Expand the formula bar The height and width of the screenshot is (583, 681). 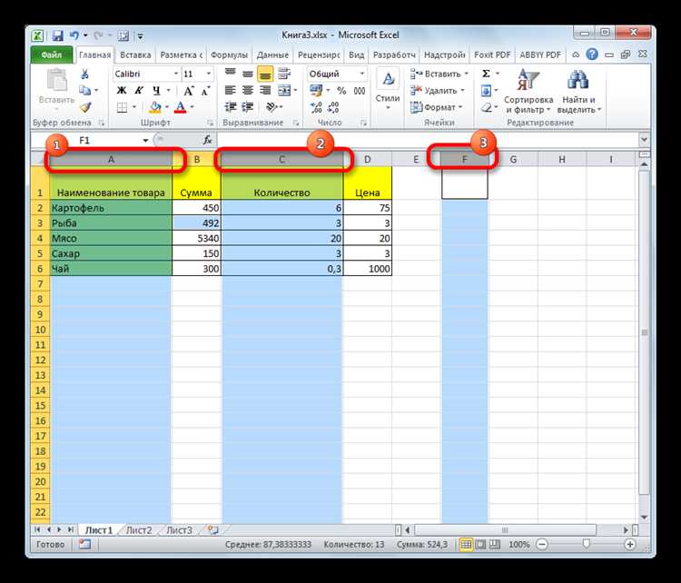click(x=644, y=140)
